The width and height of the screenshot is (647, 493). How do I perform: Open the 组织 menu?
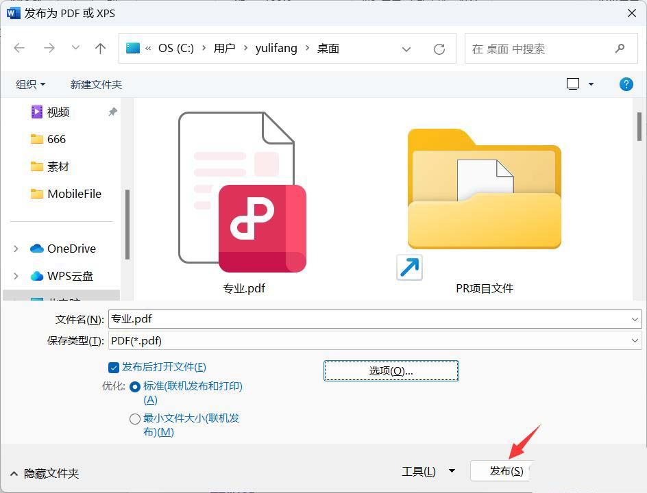30,84
